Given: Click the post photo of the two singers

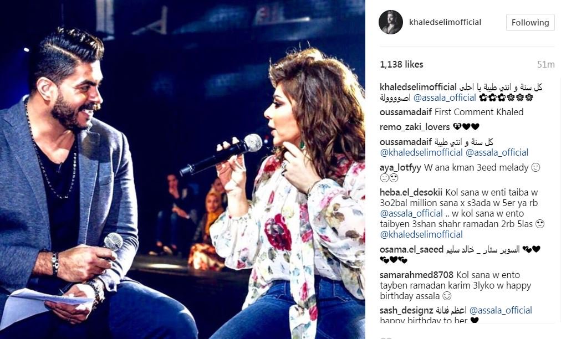Looking at the screenshot, I should pos(182,169).
